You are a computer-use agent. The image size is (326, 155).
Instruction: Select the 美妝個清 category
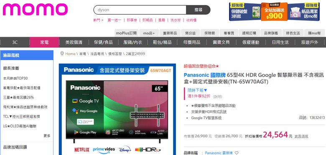tap(74, 42)
